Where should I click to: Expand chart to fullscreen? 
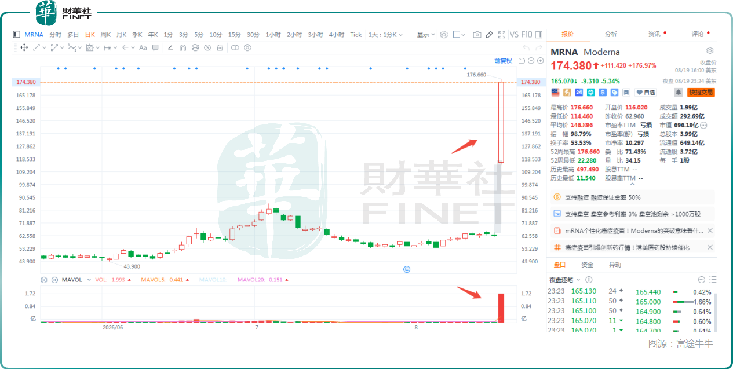502,34
